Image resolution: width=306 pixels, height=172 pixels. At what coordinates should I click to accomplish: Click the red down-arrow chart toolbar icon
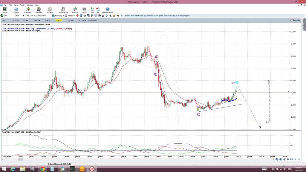coord(77,16)
